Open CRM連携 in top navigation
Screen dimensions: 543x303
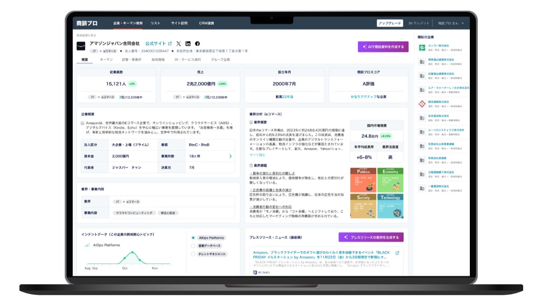tap(207, 23)
